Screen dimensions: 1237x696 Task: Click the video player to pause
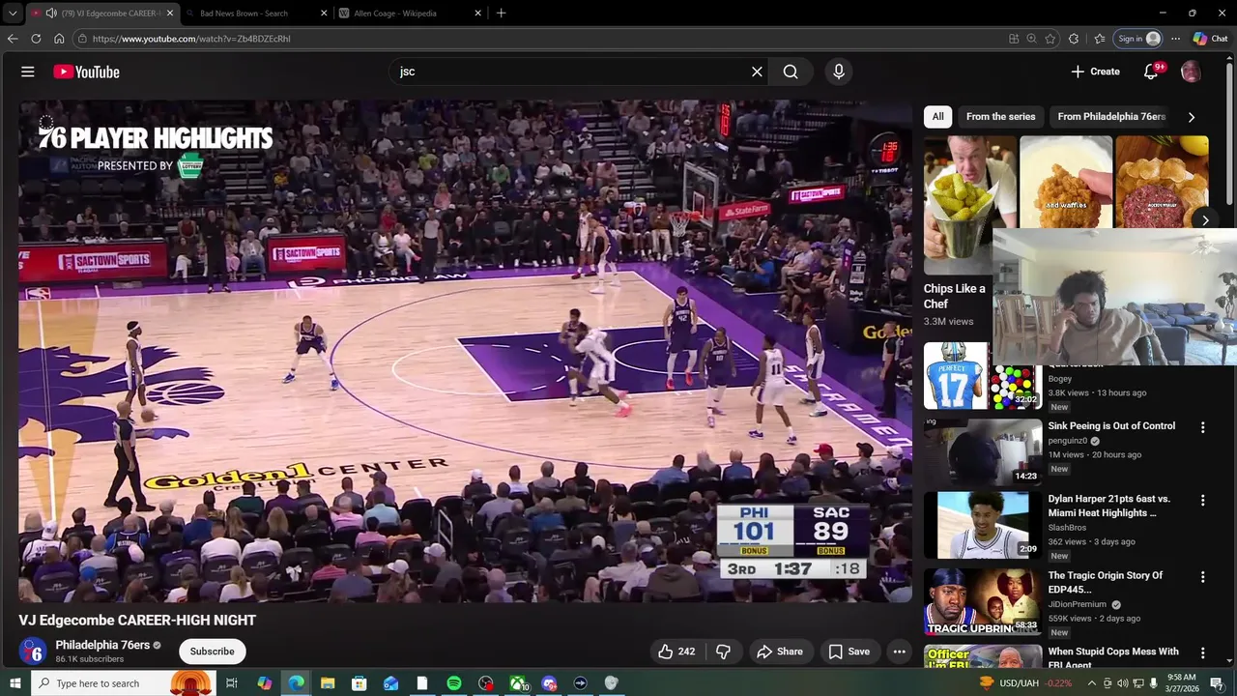(x=465, y=351)
